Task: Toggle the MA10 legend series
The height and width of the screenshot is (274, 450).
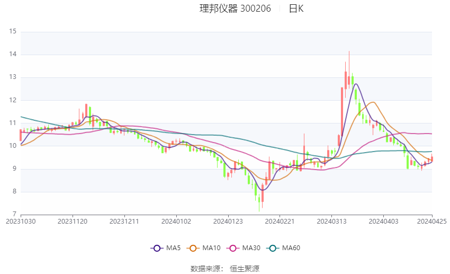Action: click(x=203, y=248)
